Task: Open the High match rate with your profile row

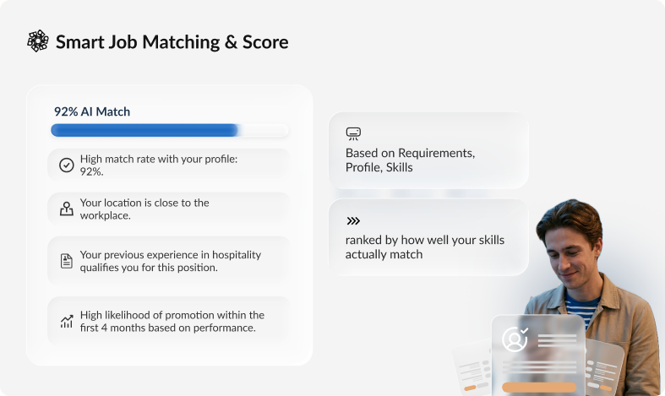Action: 169,165
